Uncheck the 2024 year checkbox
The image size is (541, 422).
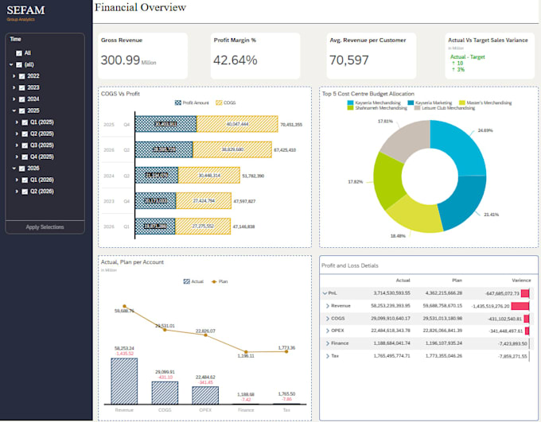click(21, 99)
